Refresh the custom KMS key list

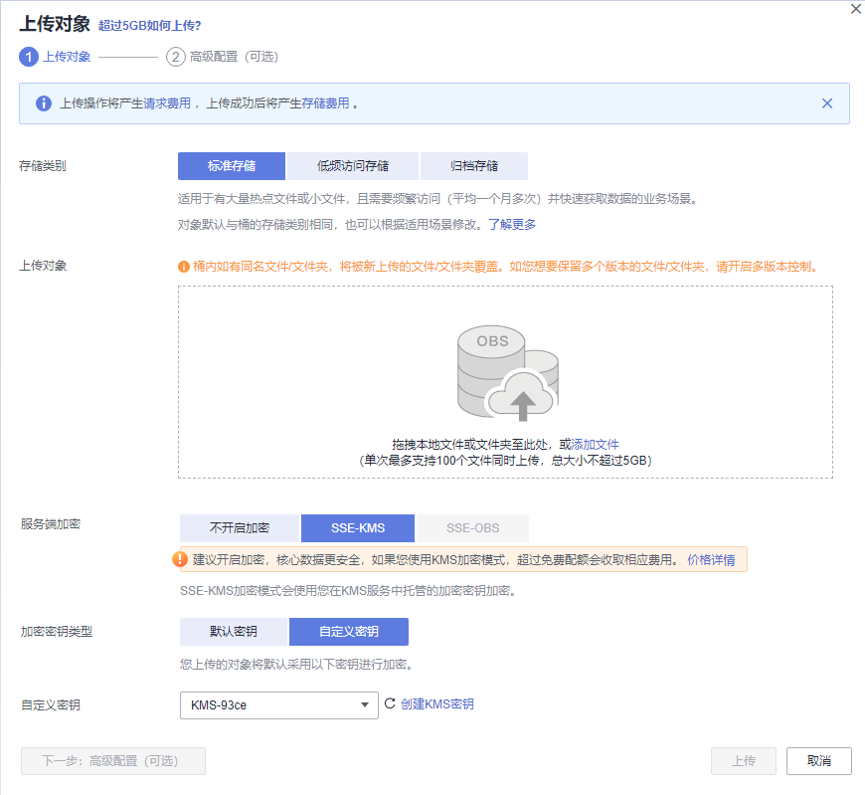(x=390, y=703)
